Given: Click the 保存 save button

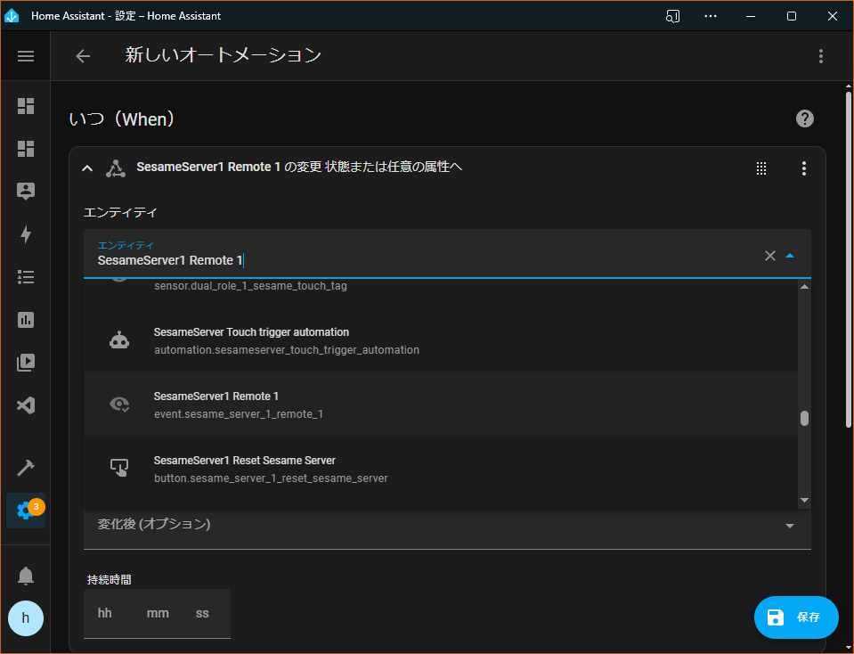Looking at the screenshot, I should pos(796,617).
